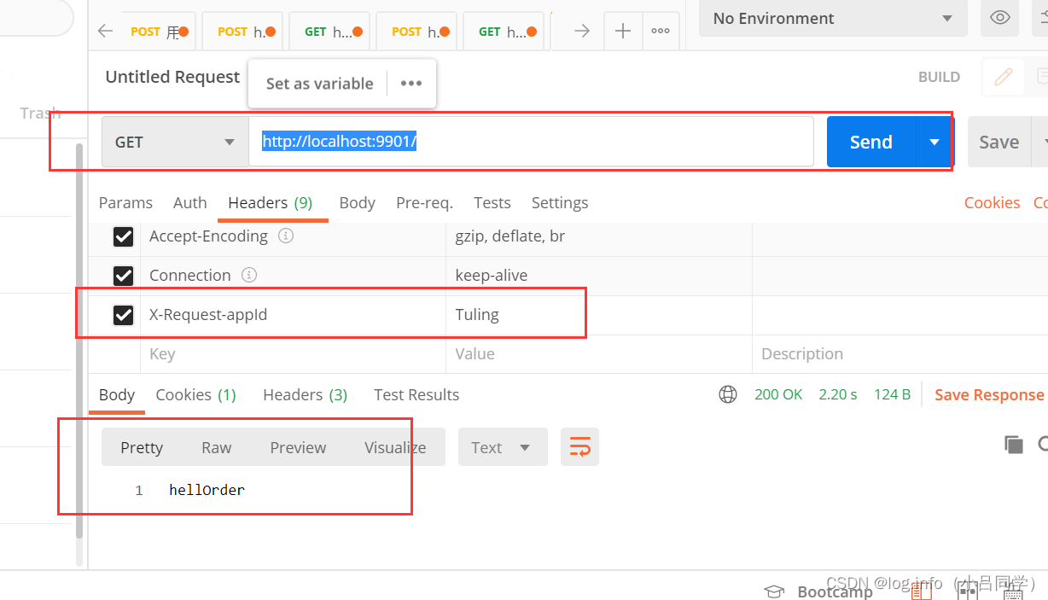Open the response Cookies (1) tab
The height and width of the screenshot is (600, 1048).
coord(195,394)
